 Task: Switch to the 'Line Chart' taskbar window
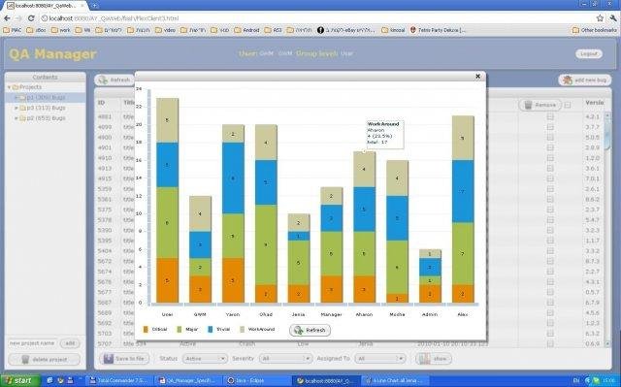point(395,380)
